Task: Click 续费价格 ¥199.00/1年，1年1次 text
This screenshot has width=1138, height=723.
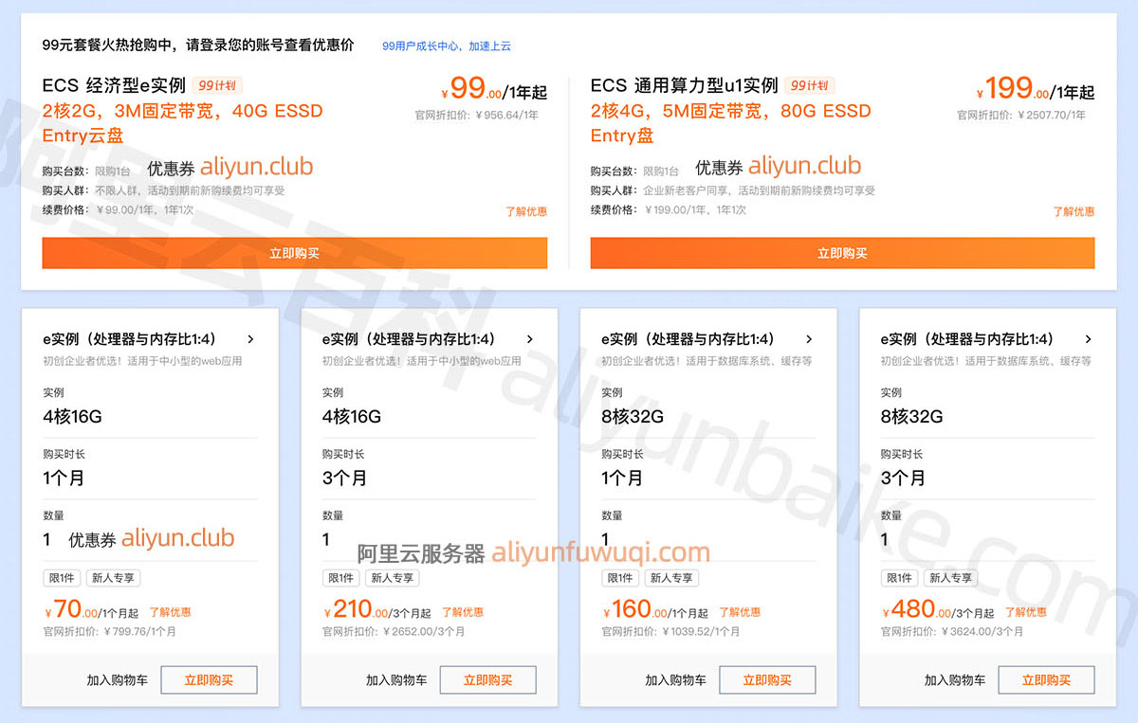Action: pos(668,210)
